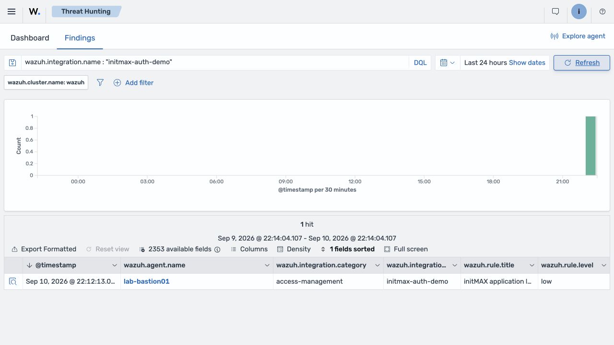This screenshot has width=614, height=345.
Task: Click the saved query disk icon
Action: [x=12, y=63]
